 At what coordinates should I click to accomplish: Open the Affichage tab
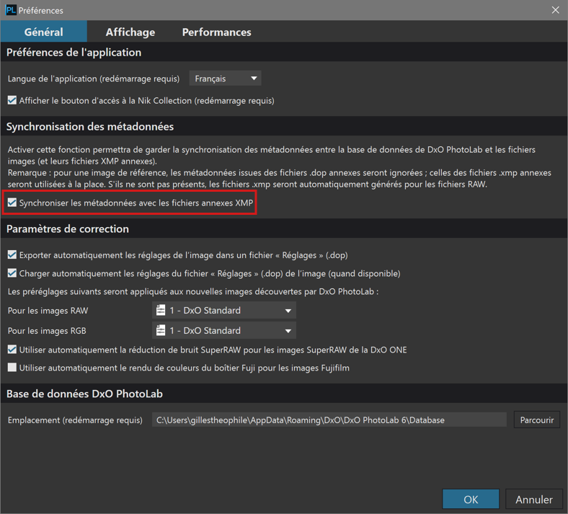tap(130, 32)
